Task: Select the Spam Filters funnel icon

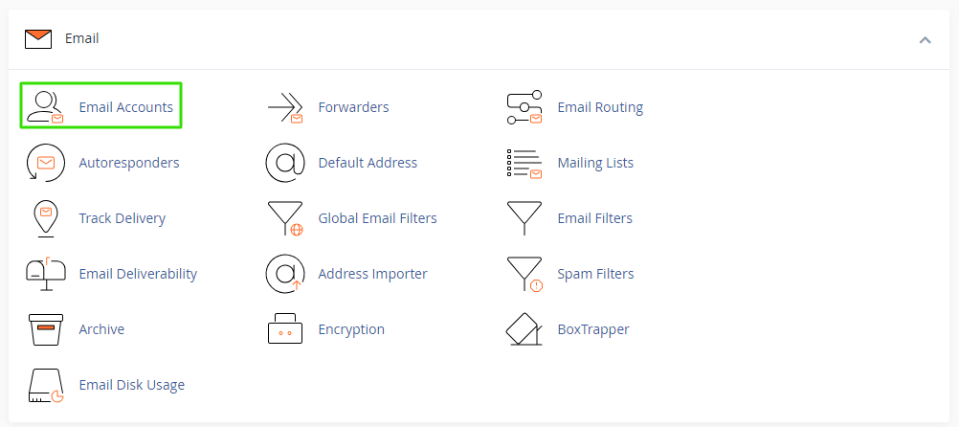Action: tap(524, 274)
